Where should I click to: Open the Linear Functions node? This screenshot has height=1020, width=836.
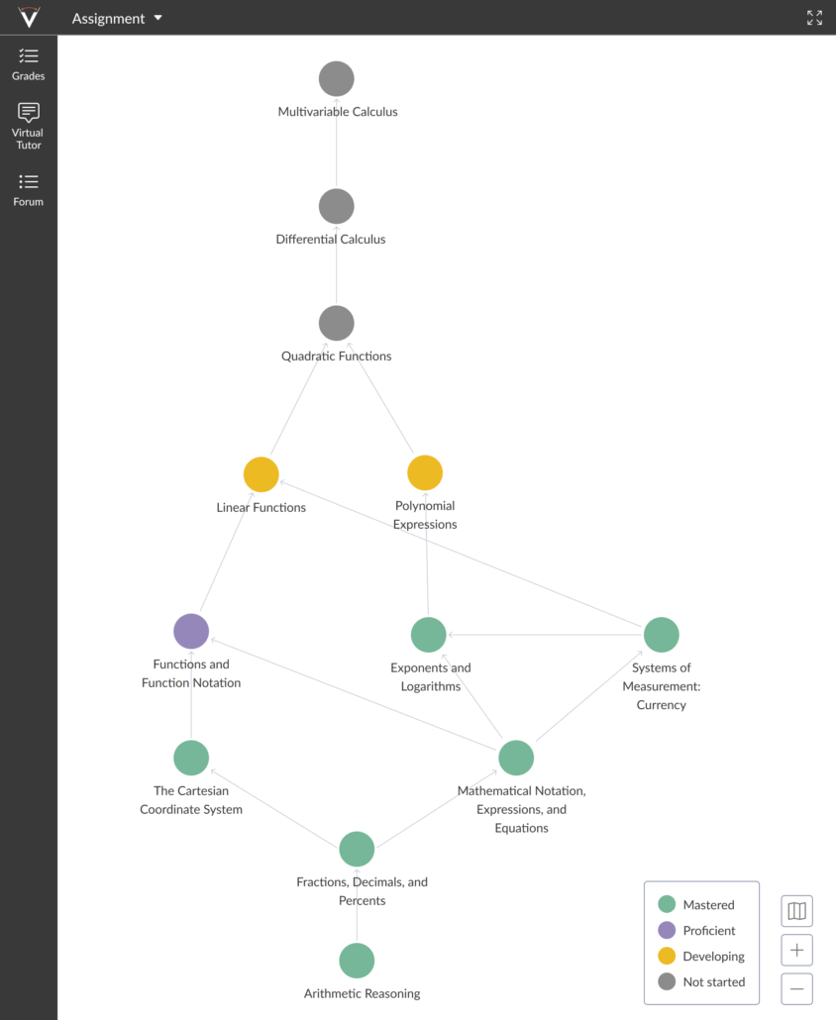[261, 474]
